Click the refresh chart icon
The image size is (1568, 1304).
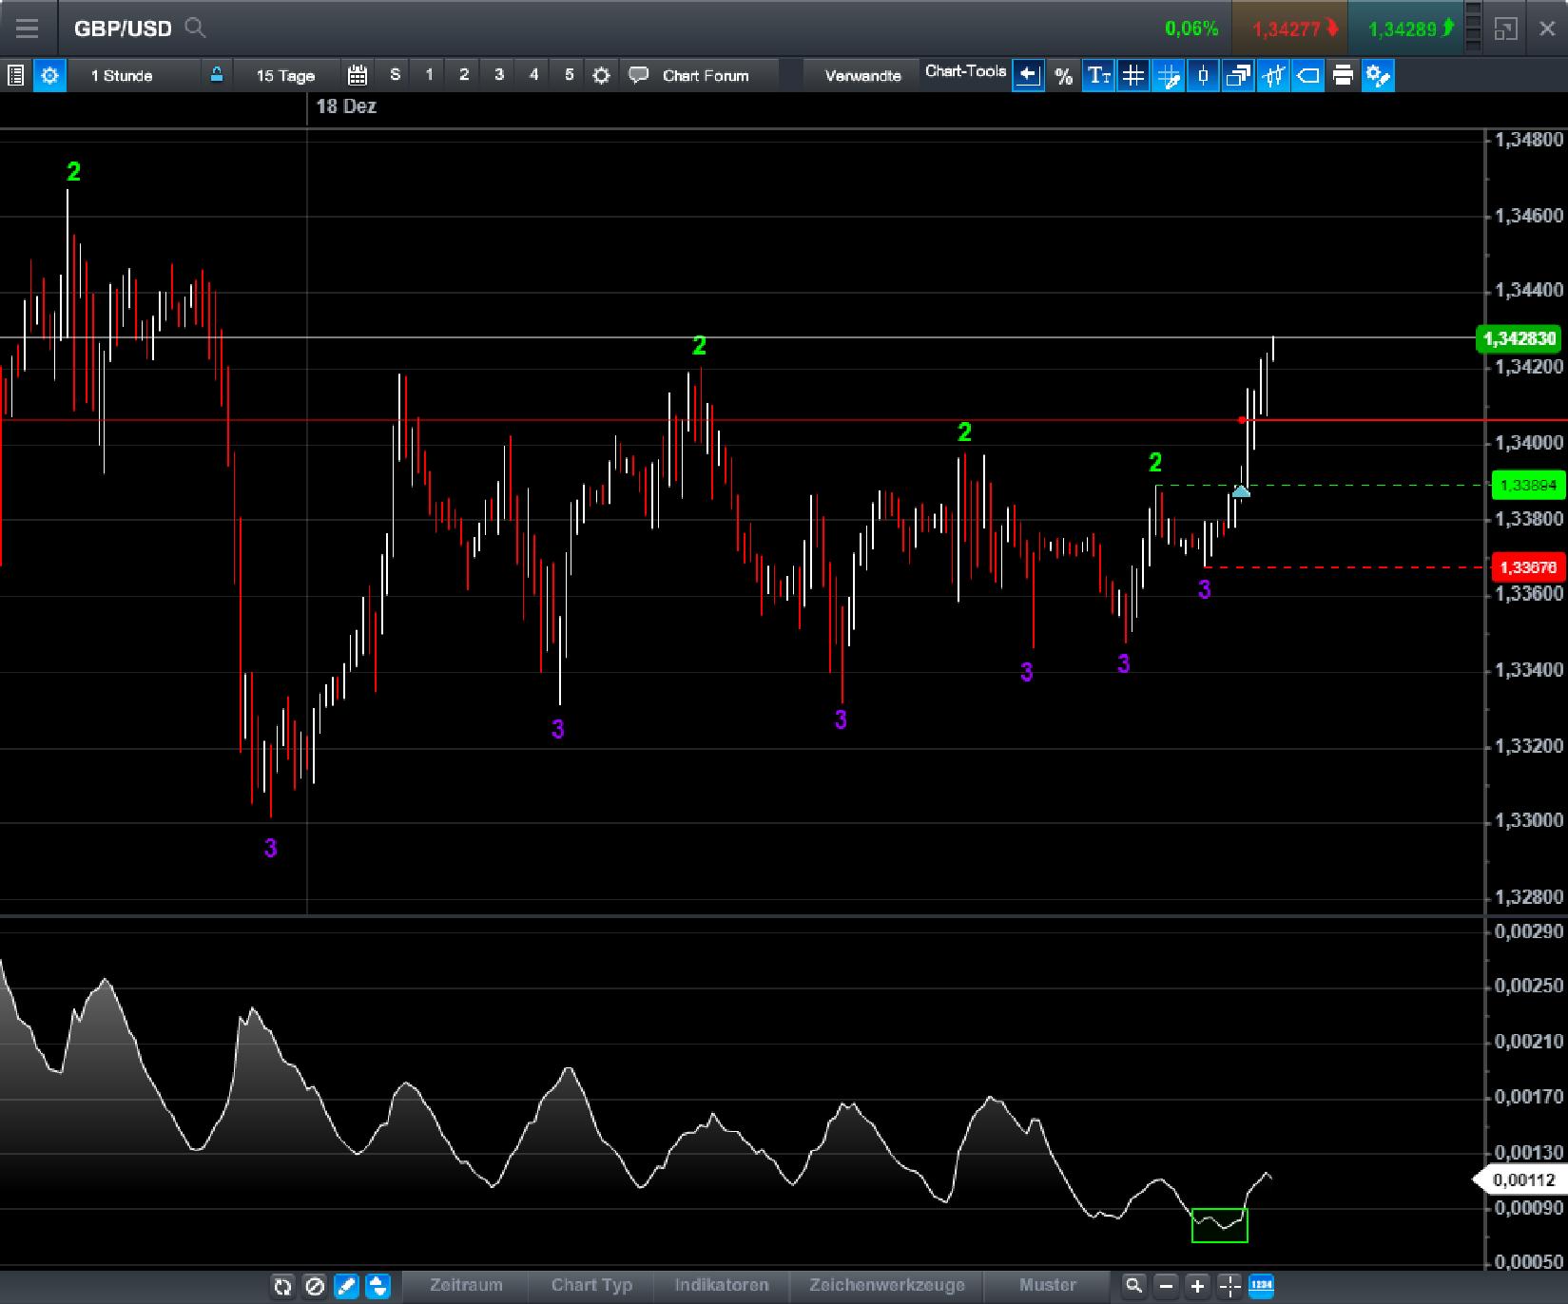pos(282,1286)
